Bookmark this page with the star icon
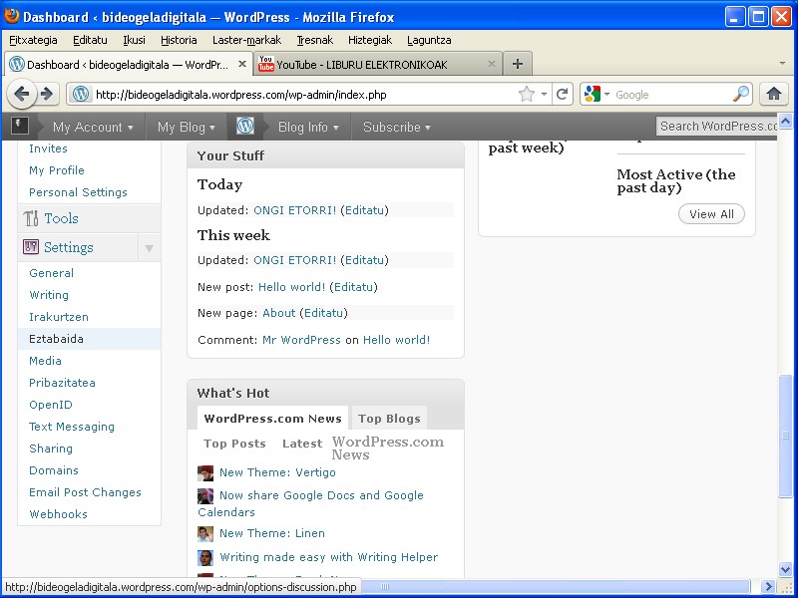 527,94
